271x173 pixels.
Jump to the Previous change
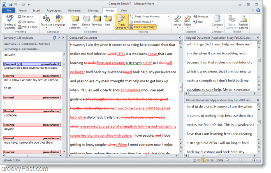point(201,16)
